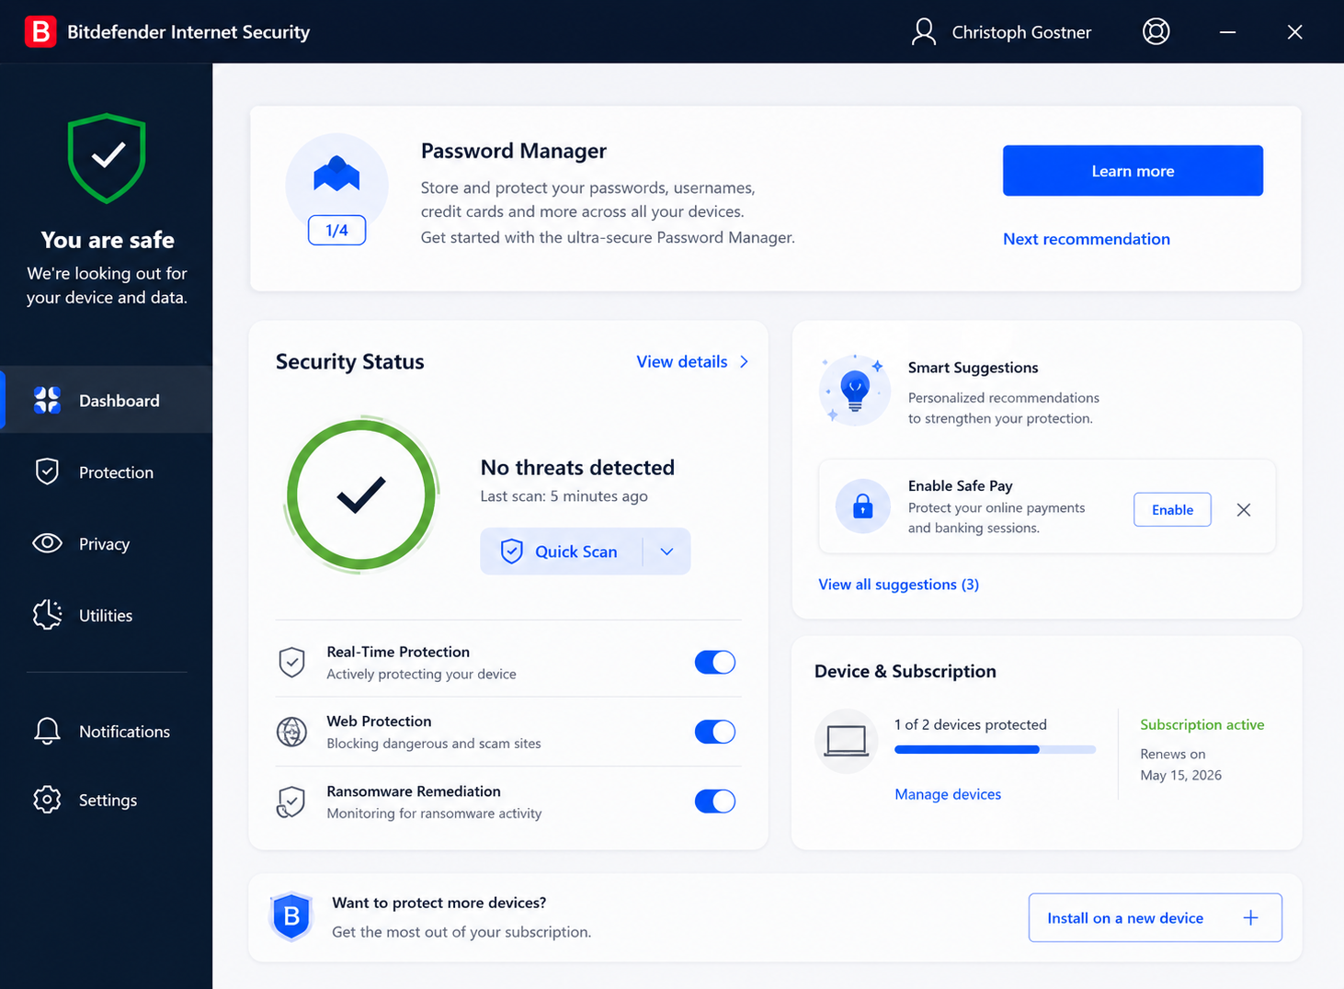The height and width of the screenshot is (989, 1344).
Task: Click the Bitdefender red B logo
Action: tap(40, 31)
